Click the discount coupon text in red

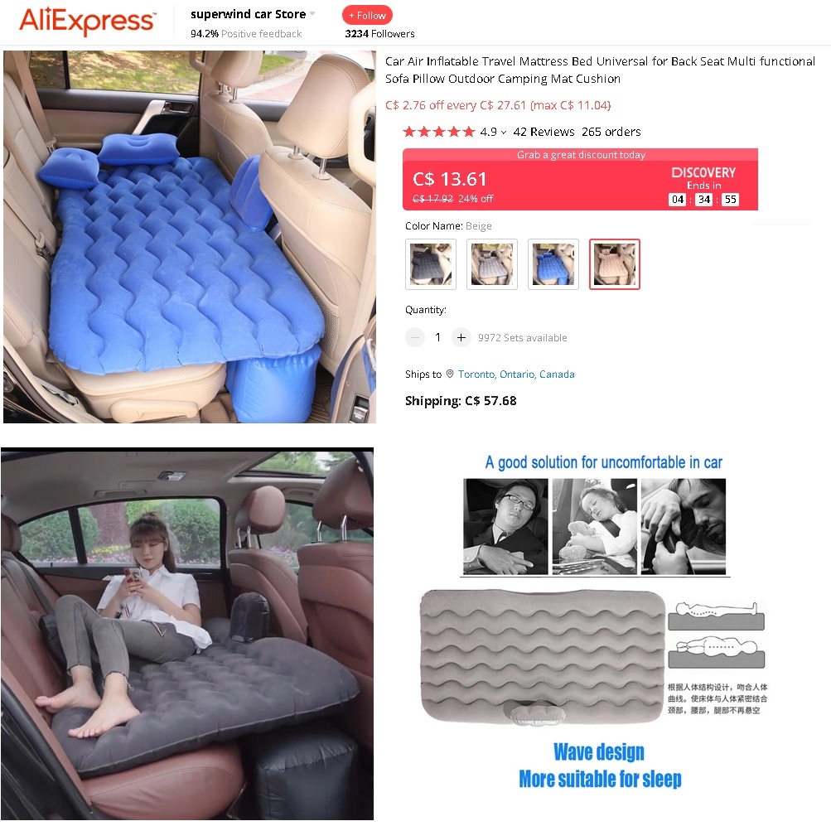pos(498,105)
